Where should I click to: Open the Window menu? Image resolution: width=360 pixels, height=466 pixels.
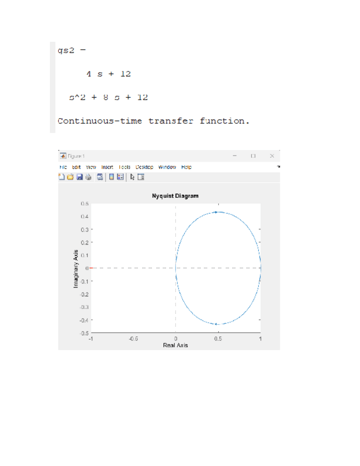coord(167,167)
